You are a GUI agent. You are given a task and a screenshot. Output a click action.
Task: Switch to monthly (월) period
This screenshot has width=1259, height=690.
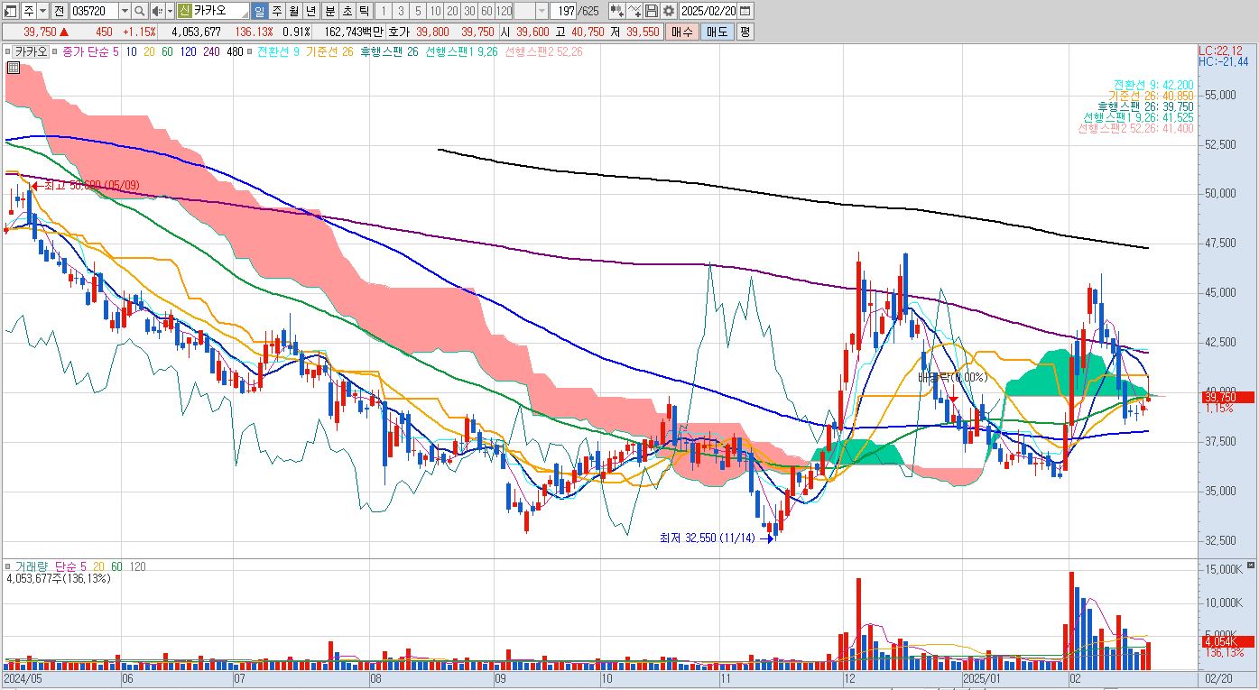(x=293, y=11)
